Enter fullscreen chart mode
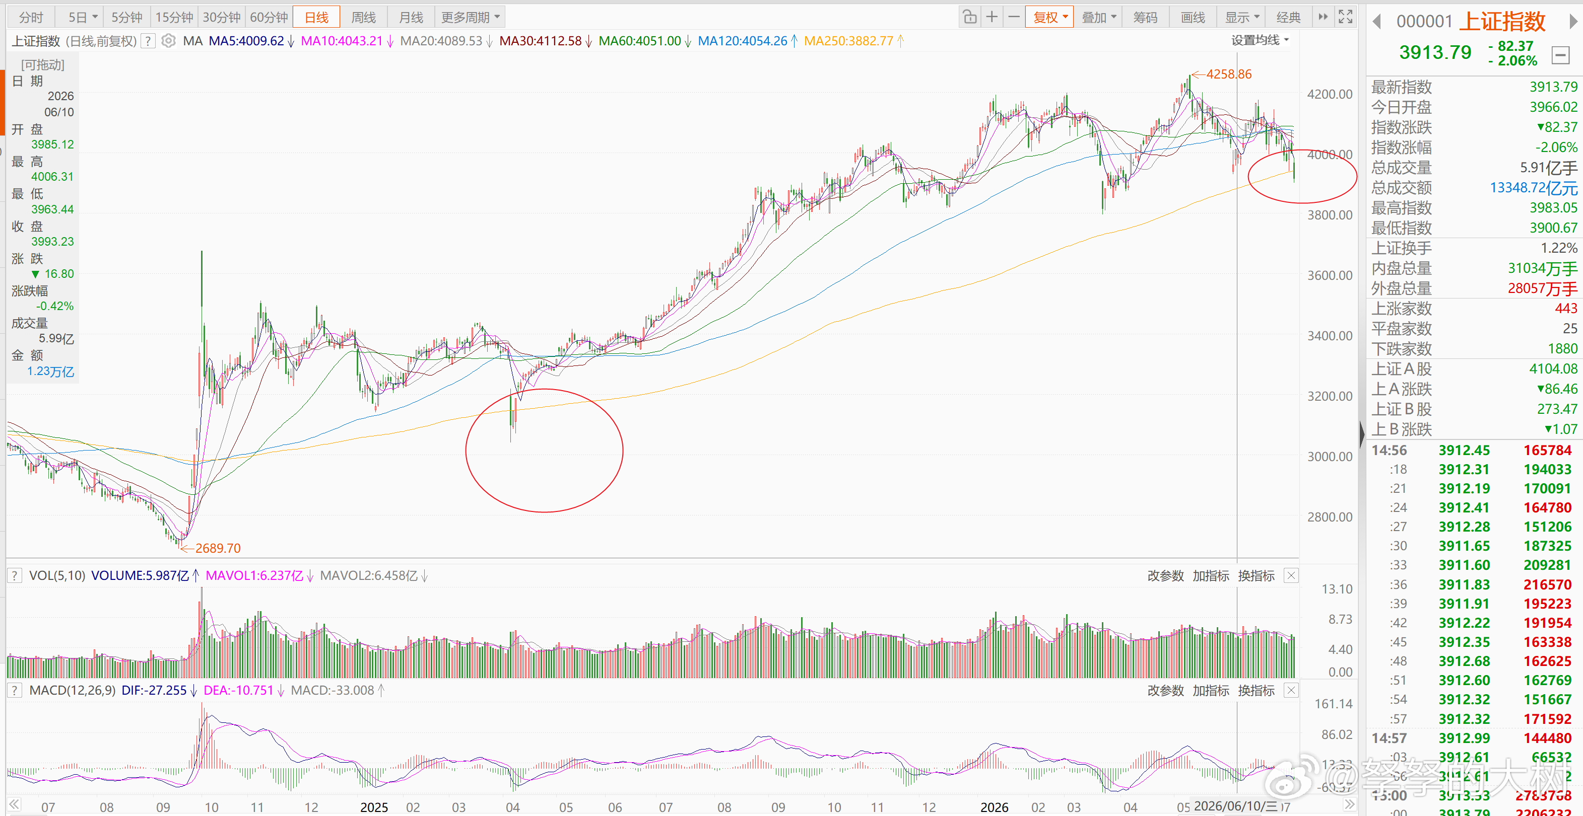The height and width of the screenshot is (816, 1583). click(x=1345, y=17)
